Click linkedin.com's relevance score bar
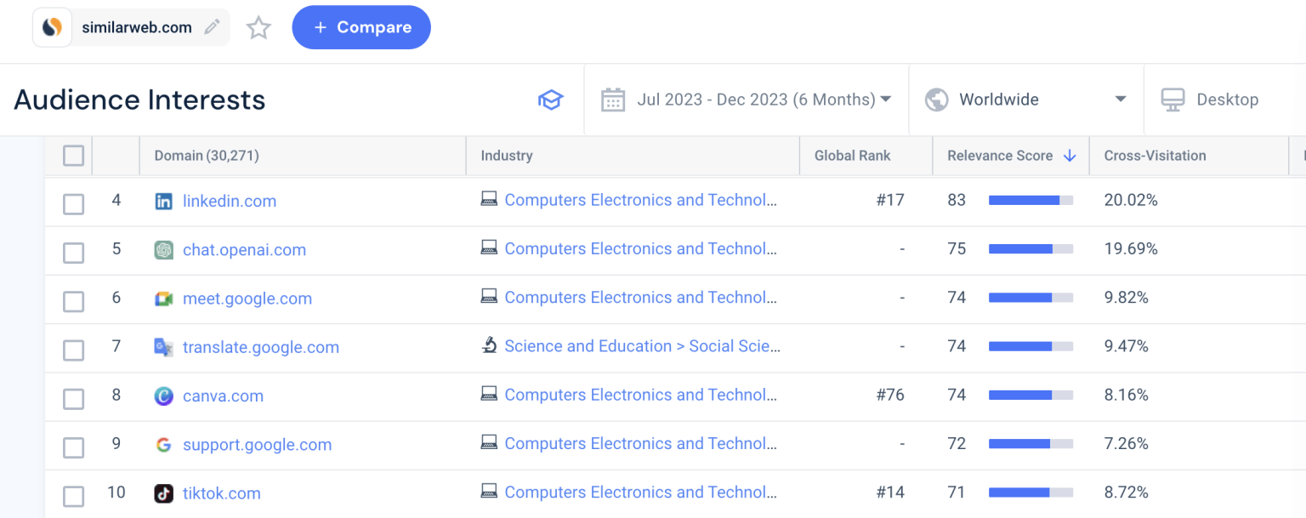The height and width of the screenshot is (518, 1306). click(1030, 201)
